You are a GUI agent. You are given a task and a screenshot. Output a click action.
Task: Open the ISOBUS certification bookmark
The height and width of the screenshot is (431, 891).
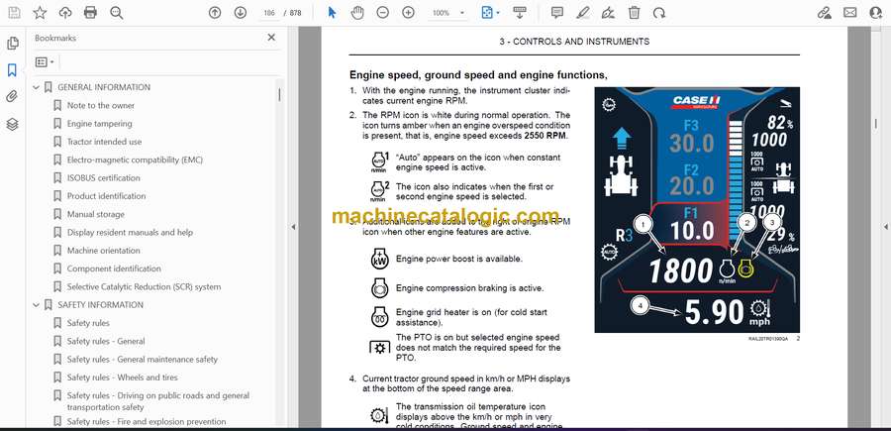coord(103,178)
